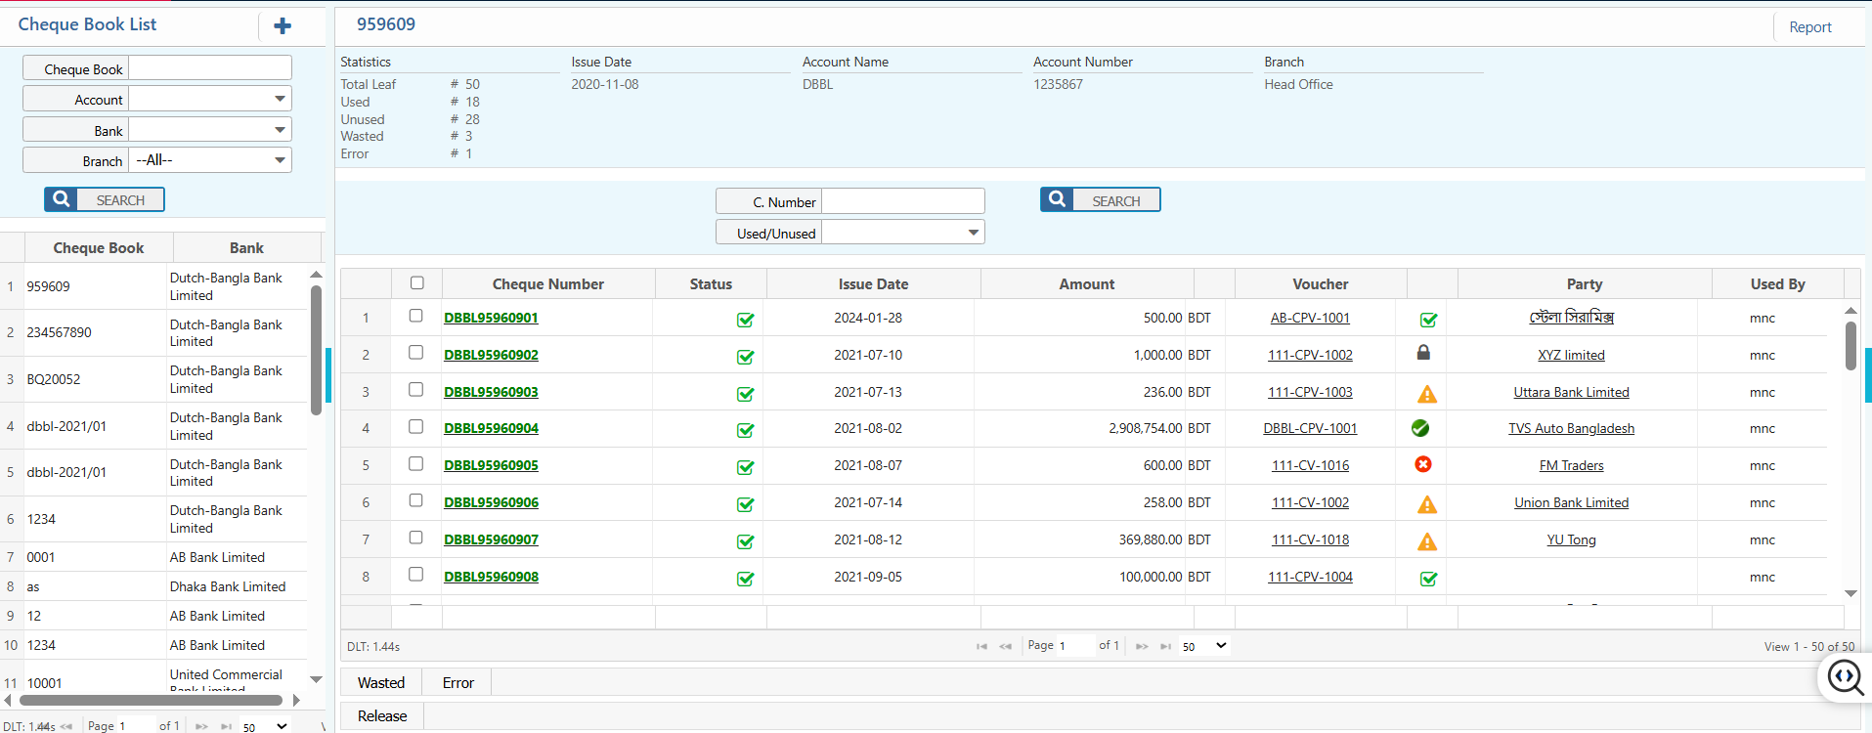Expand the Used/Unused dropdown
The height and width of the screenshot is (733, 1872).
(902, 233)
